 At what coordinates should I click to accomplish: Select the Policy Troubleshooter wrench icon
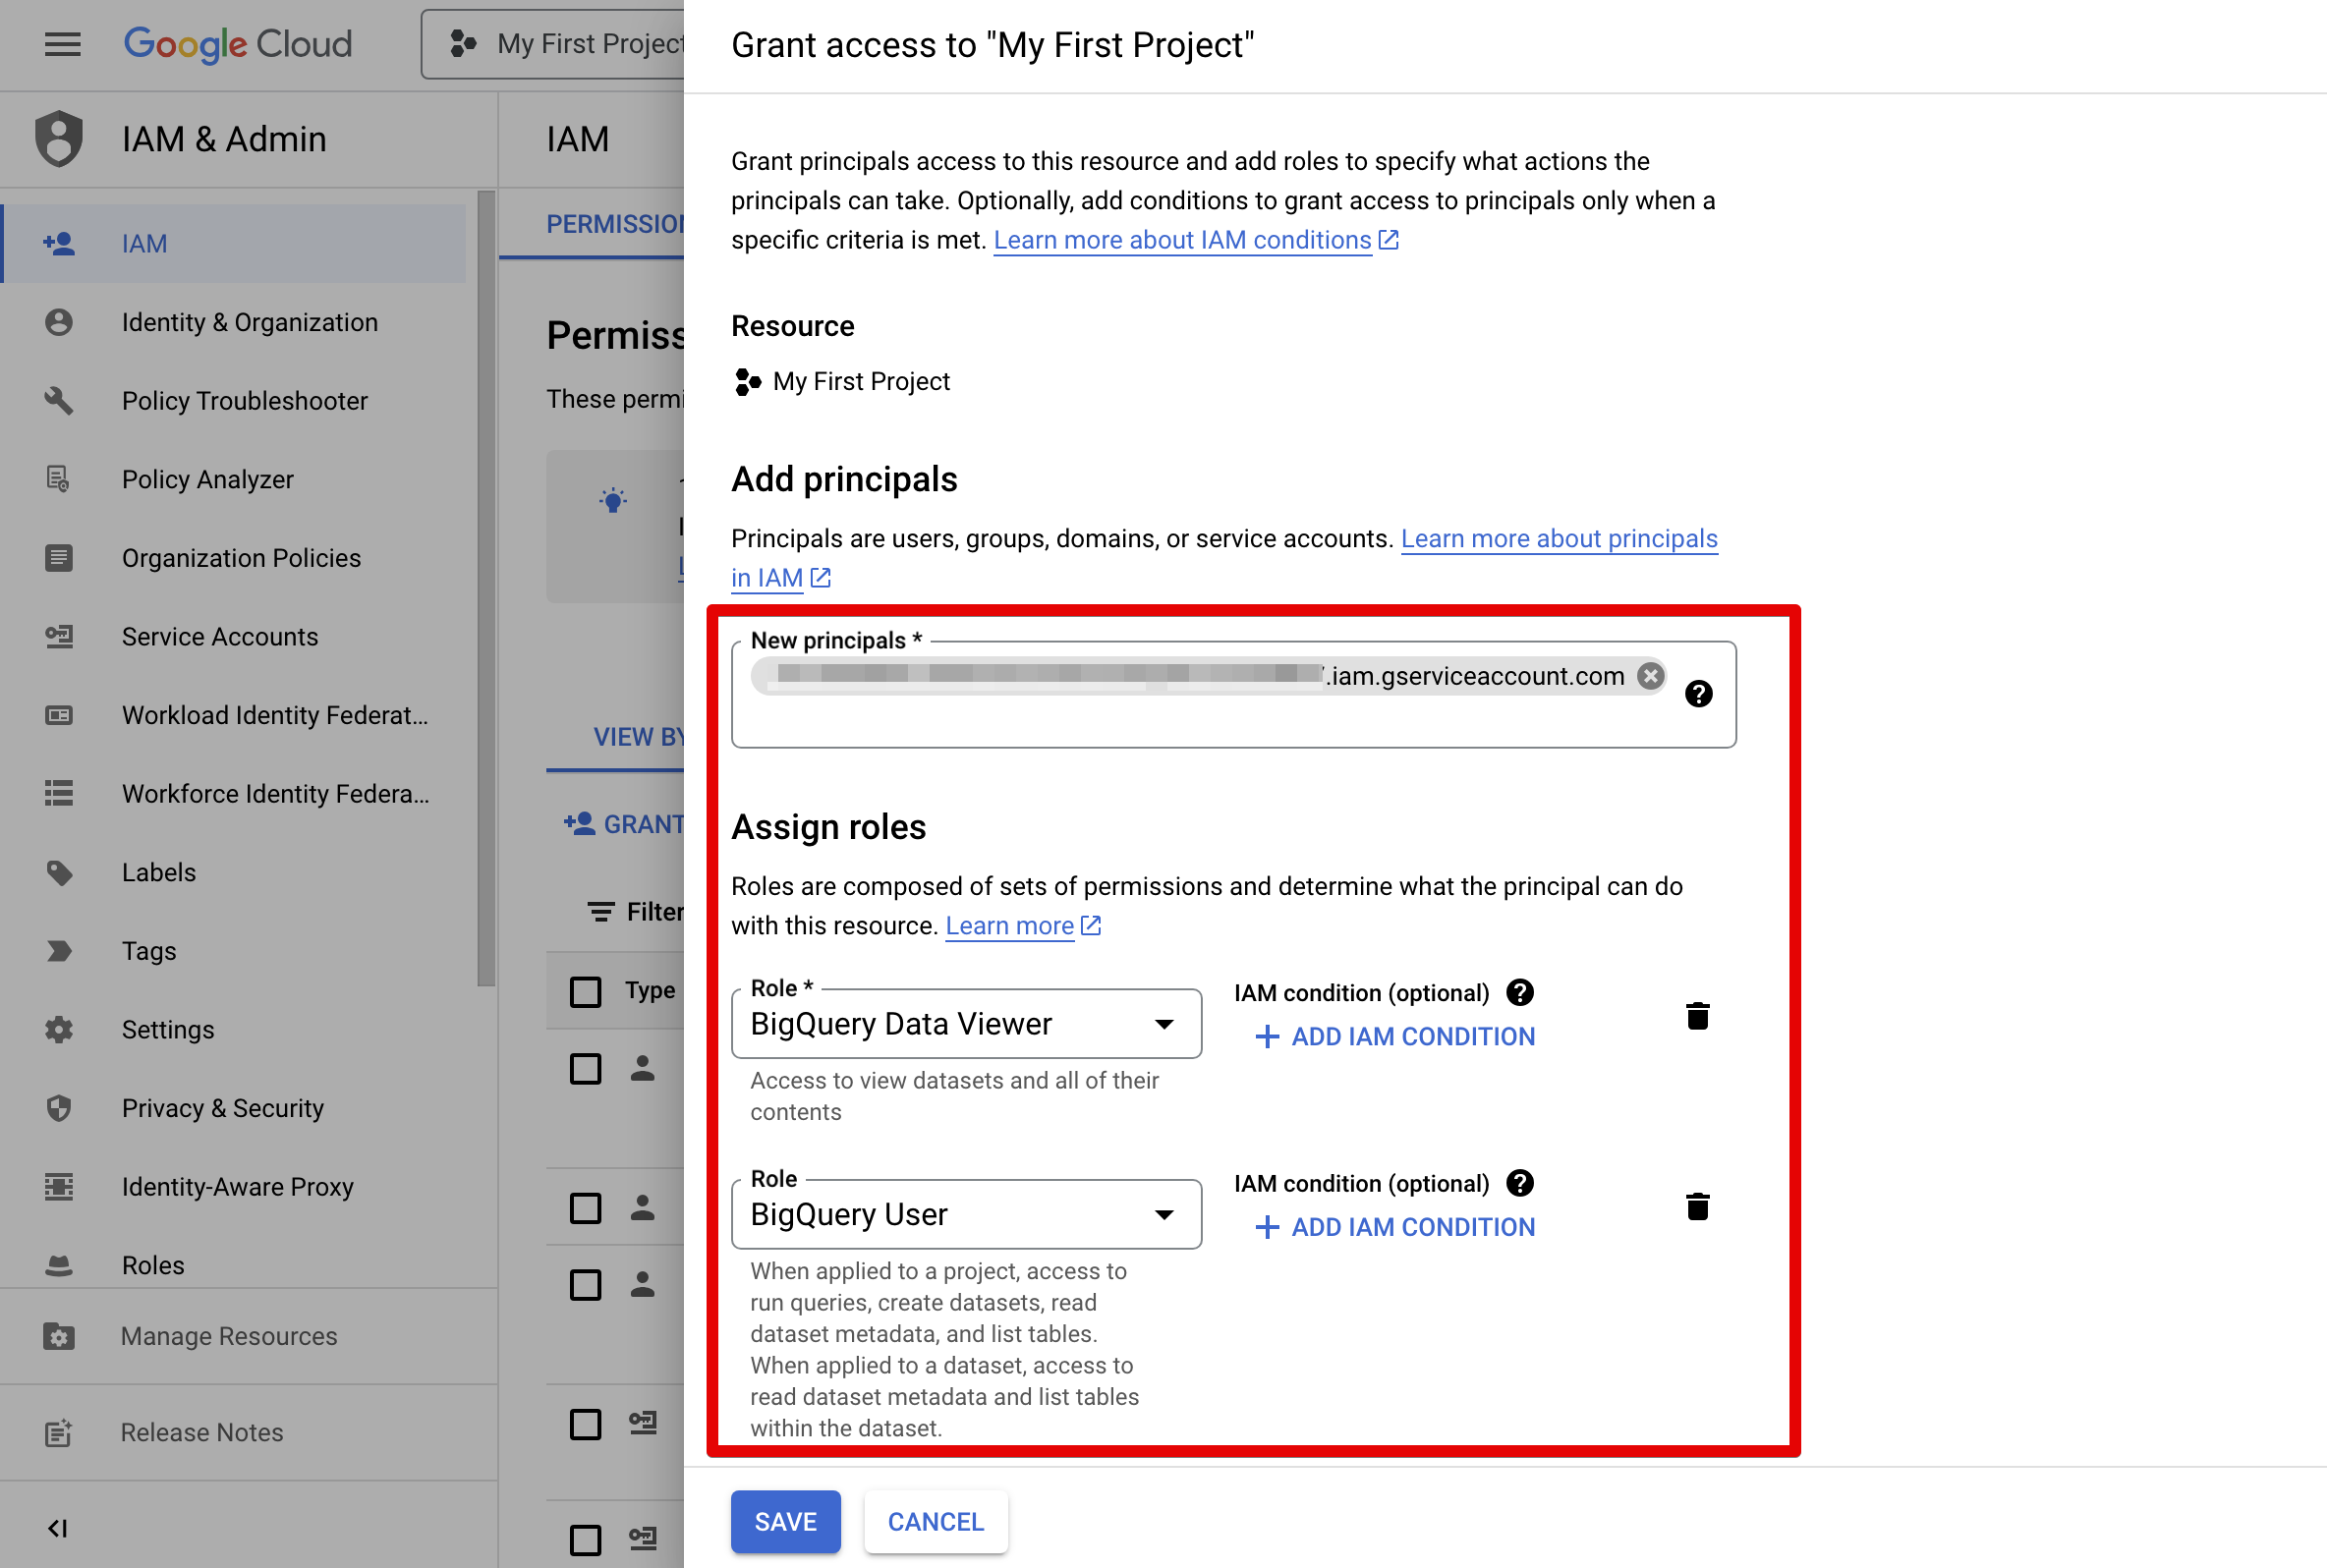pos(57,400)
